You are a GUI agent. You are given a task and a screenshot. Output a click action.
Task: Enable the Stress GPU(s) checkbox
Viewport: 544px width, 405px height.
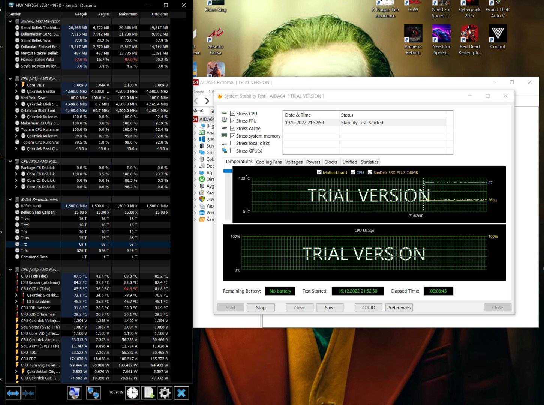tap(232, 151)
